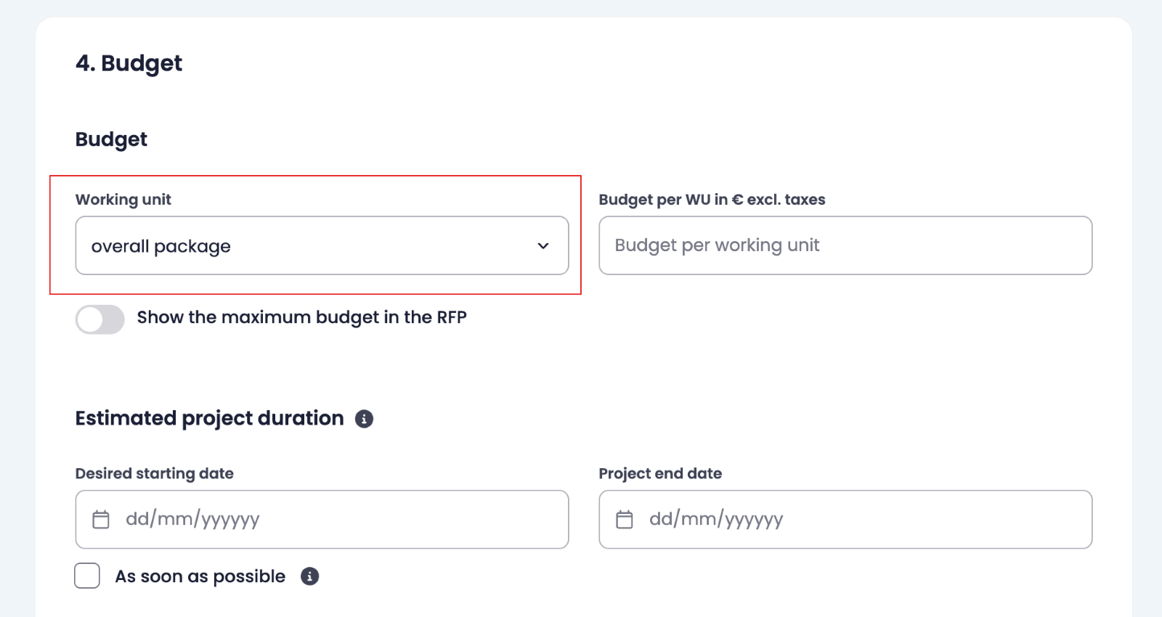Click the 'Working unit' field label
Screen dimensions: 1162x617
[123, 200]
